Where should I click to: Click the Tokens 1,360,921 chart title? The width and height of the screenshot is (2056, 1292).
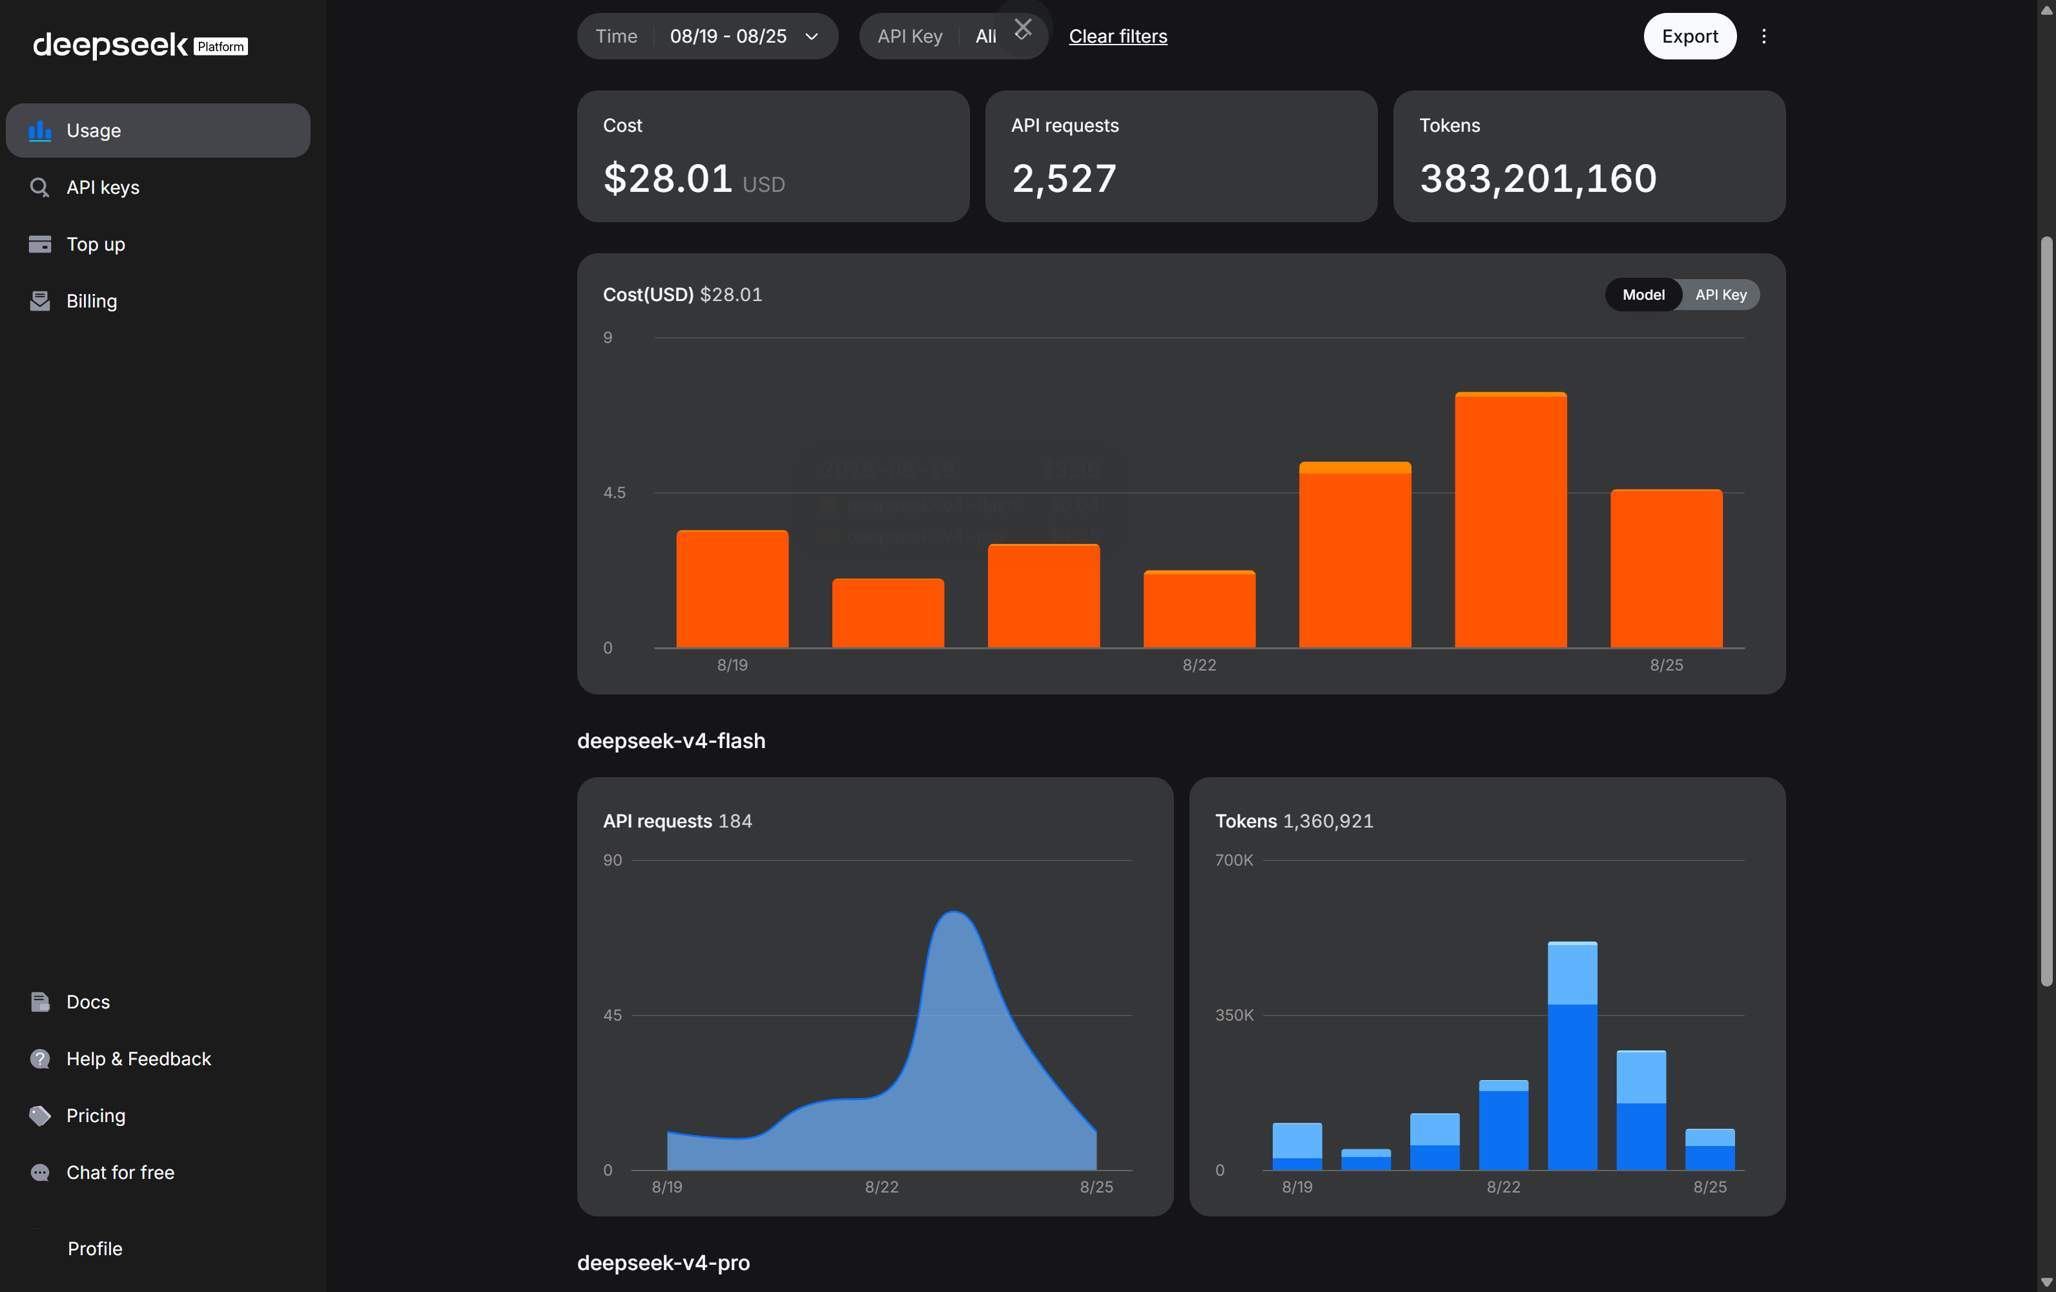tap(1293, 820)
